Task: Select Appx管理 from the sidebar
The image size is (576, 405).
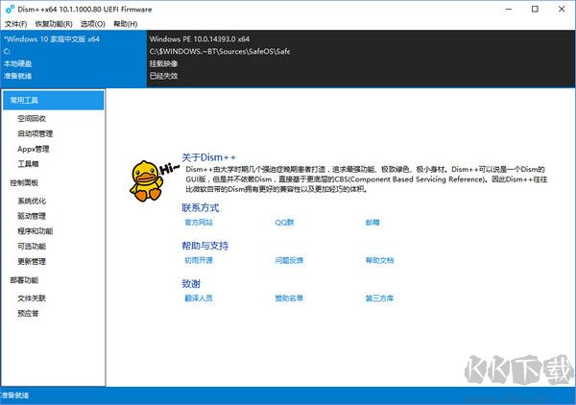Action: pyautogui.click(x=34, y=149)
